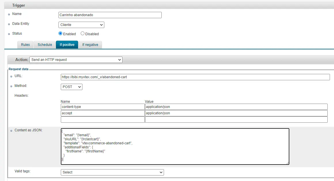
Task: Click the content-type header name field
Action: 103,107
